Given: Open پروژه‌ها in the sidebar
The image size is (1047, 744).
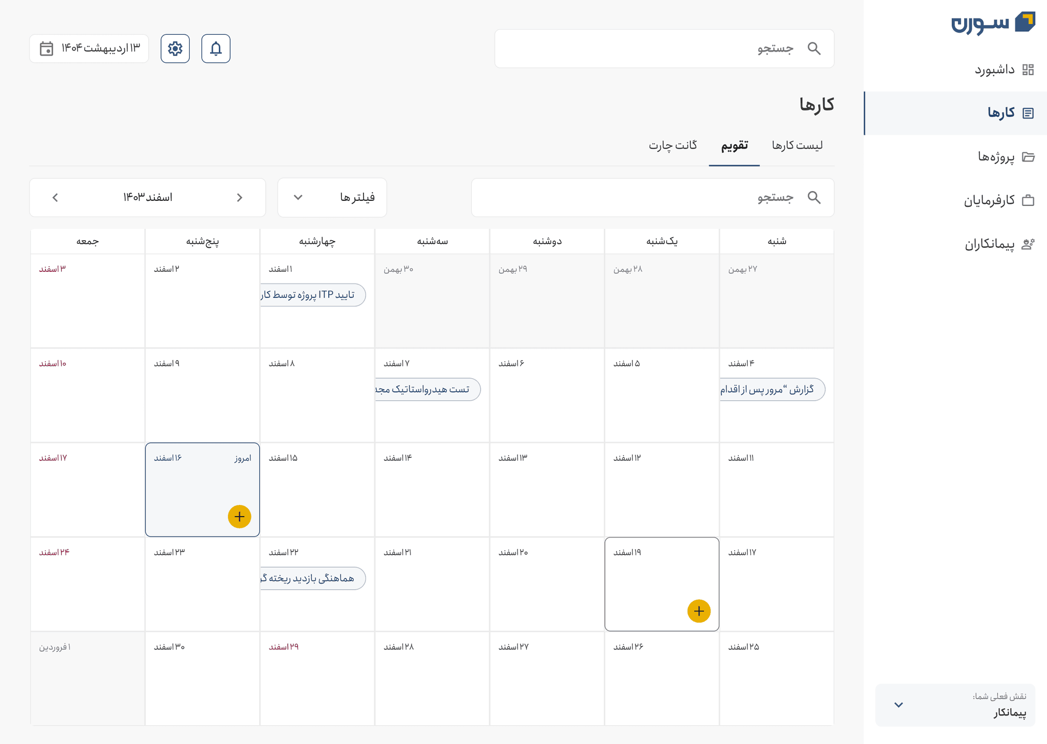Looking at the screenshot, I should [996, 157].
